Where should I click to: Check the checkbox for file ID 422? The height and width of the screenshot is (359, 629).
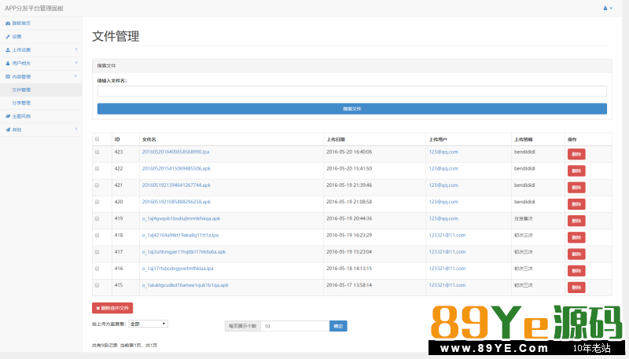97,168
